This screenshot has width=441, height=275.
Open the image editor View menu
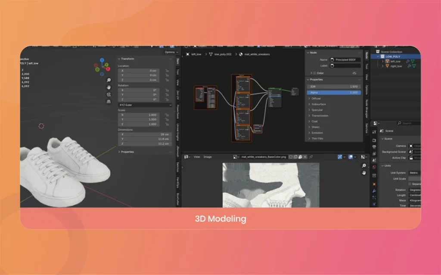197,157
